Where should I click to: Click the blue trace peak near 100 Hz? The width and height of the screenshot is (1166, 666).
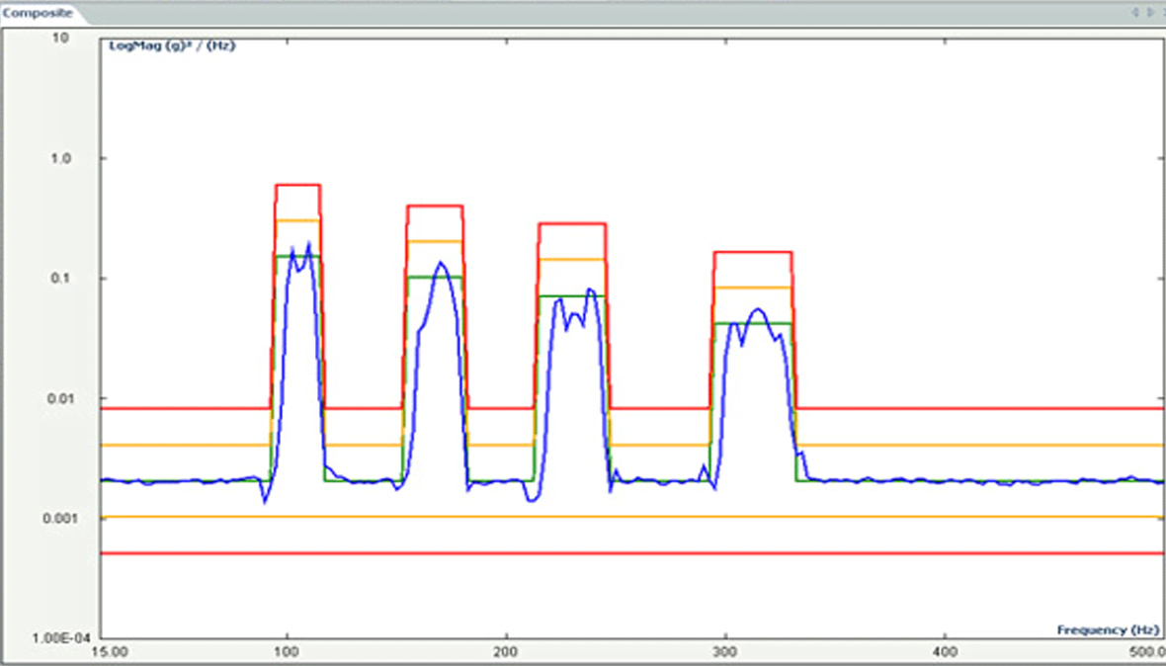click(308, 244)
